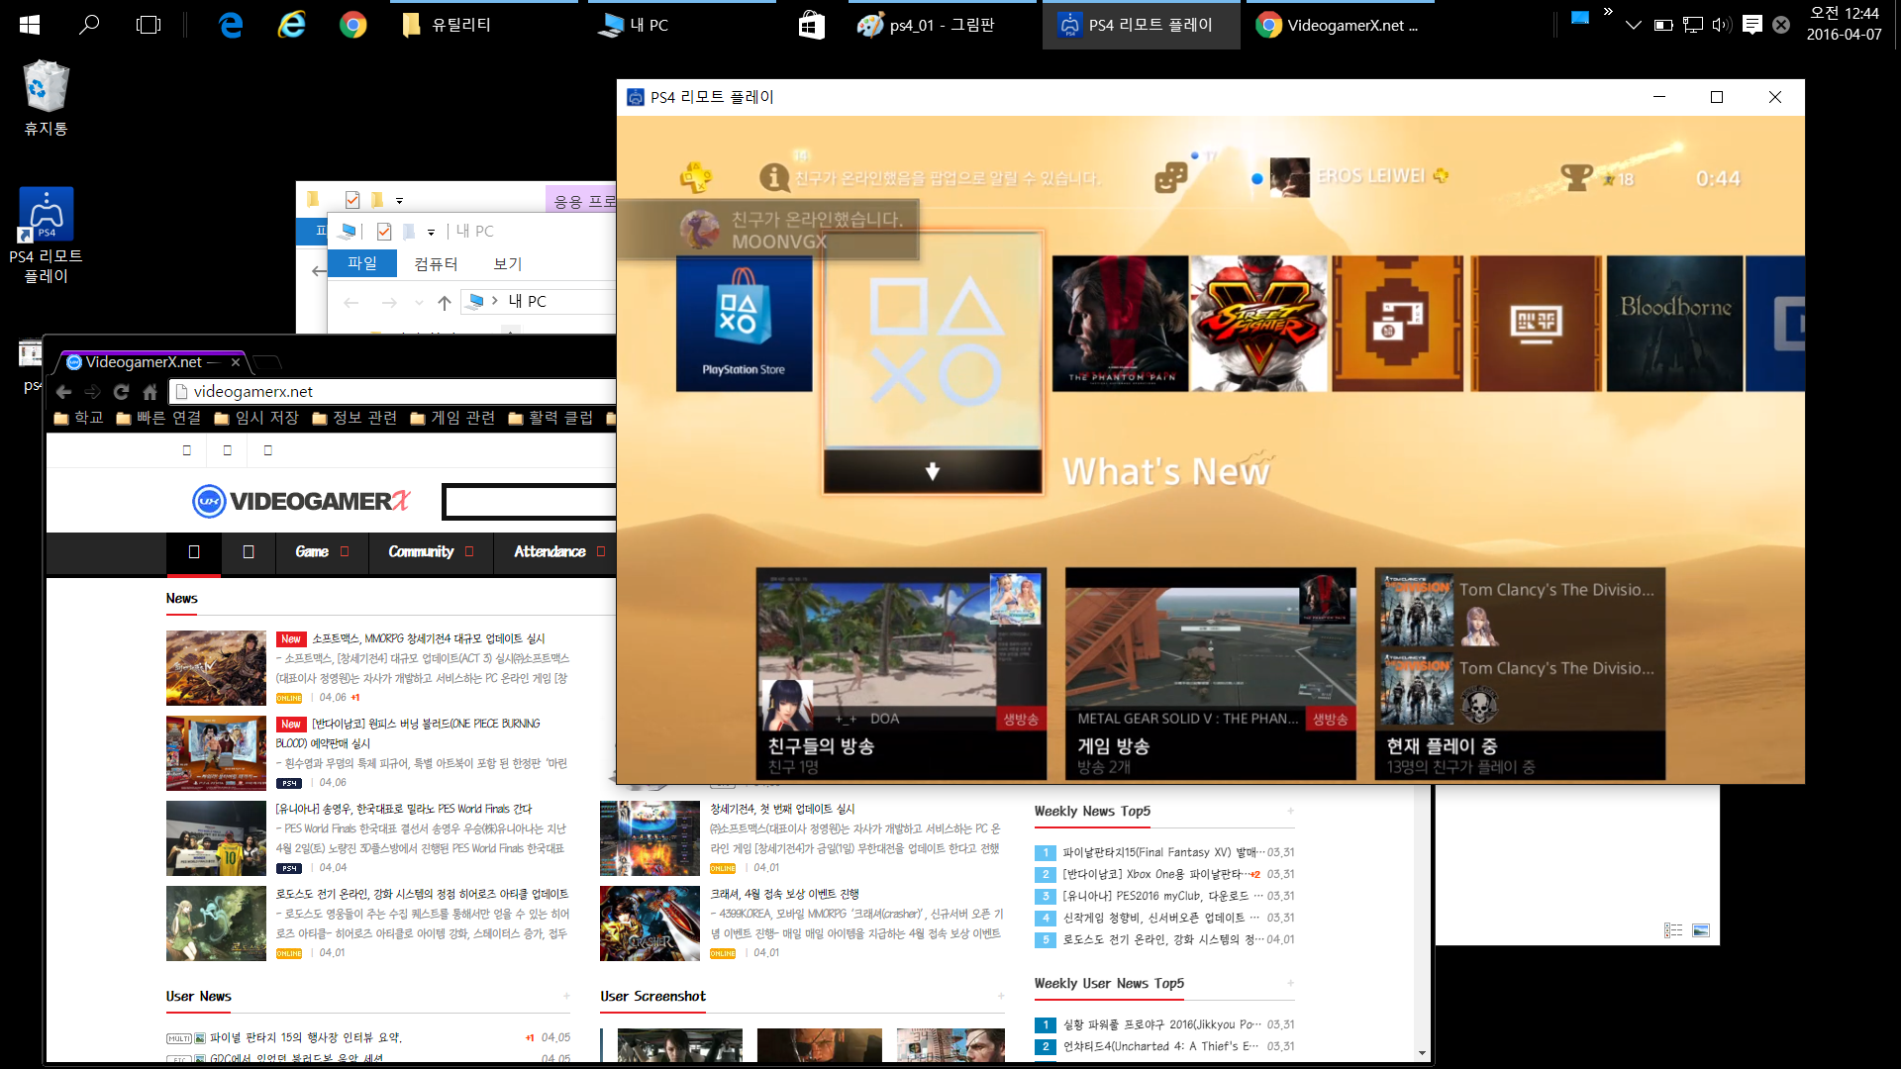Switch to thumbnail view in Explorer corner
This screenshot has width=1901, height=1069.
pos(1701,930)
